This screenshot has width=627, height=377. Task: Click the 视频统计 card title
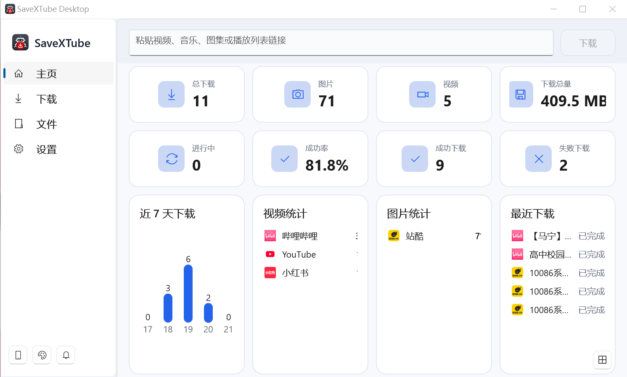(285, 214)
